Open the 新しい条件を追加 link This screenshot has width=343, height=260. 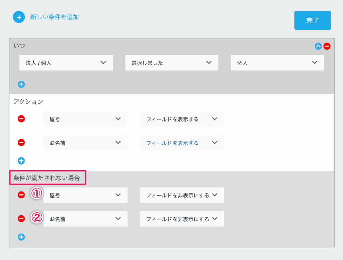point(55,17)
